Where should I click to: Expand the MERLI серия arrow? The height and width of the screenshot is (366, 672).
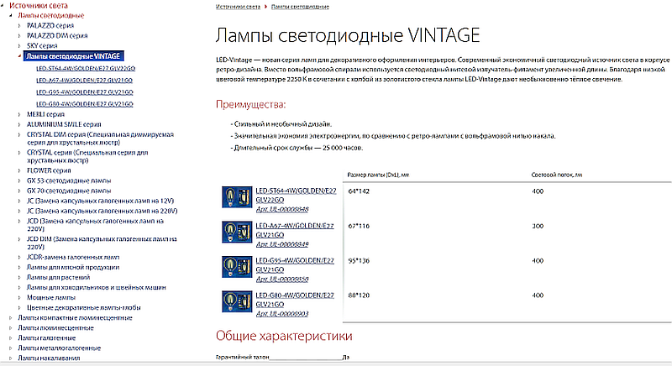[x=19, y=114]
